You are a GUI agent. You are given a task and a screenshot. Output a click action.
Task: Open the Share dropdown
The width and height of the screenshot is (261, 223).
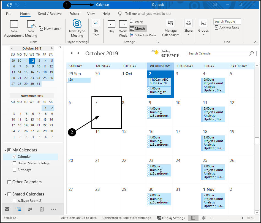pos(188,28)
